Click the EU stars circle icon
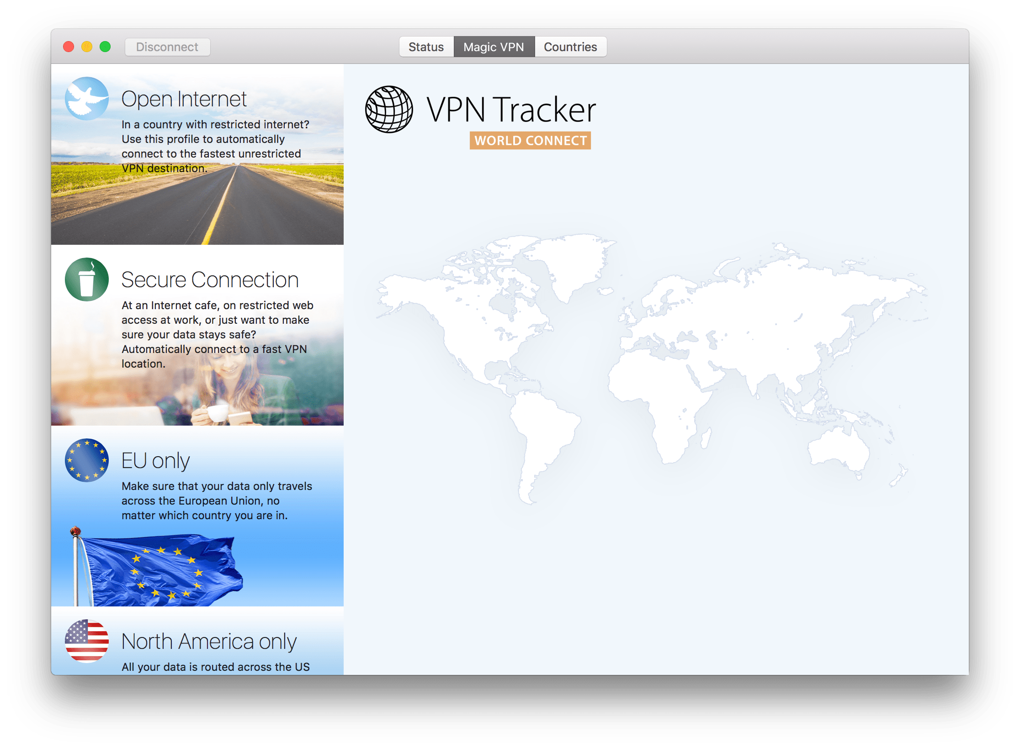 87,460
